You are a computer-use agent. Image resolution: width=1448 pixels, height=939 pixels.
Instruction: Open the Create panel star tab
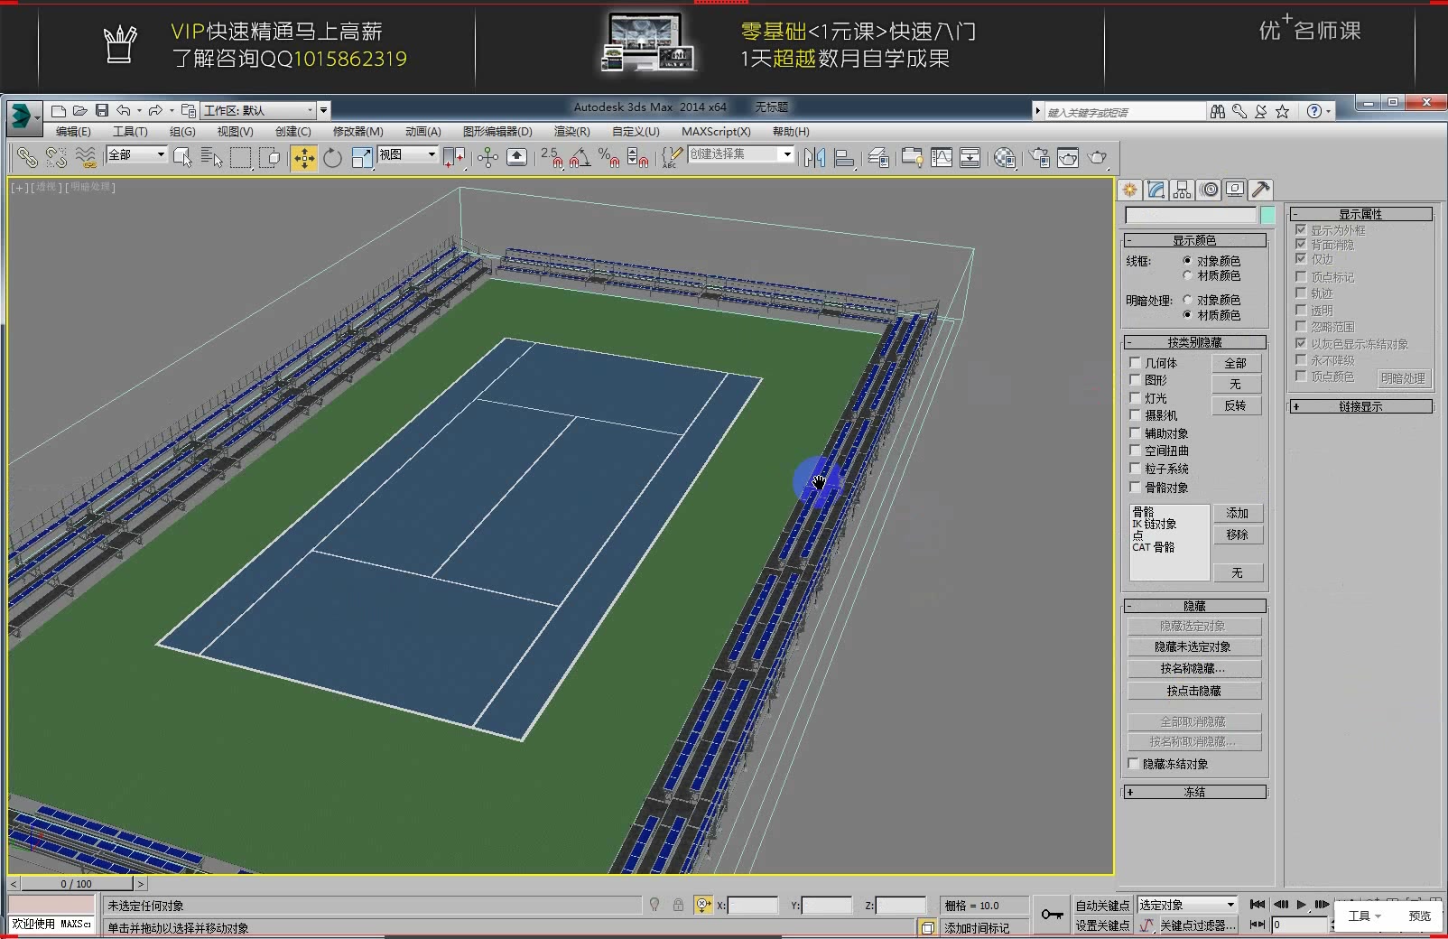[x=1130, y=190]
